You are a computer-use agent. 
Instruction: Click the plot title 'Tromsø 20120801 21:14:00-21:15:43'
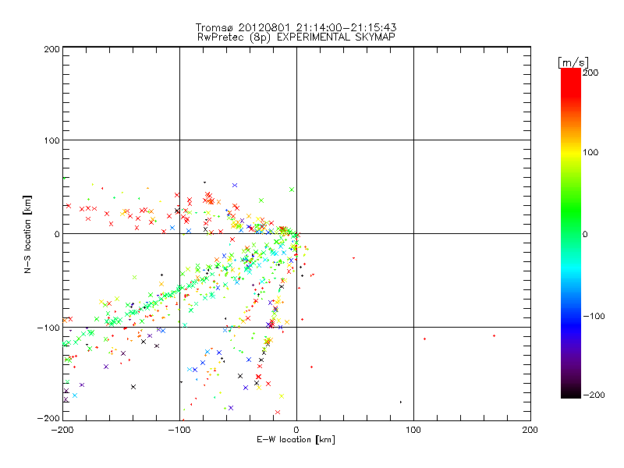coord(296,27)
